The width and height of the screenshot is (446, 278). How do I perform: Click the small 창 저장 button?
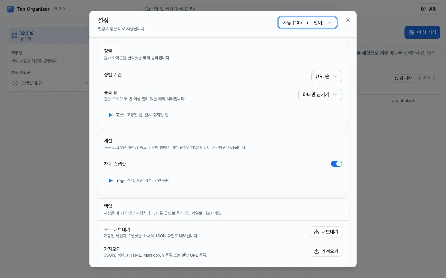point(403,79)
